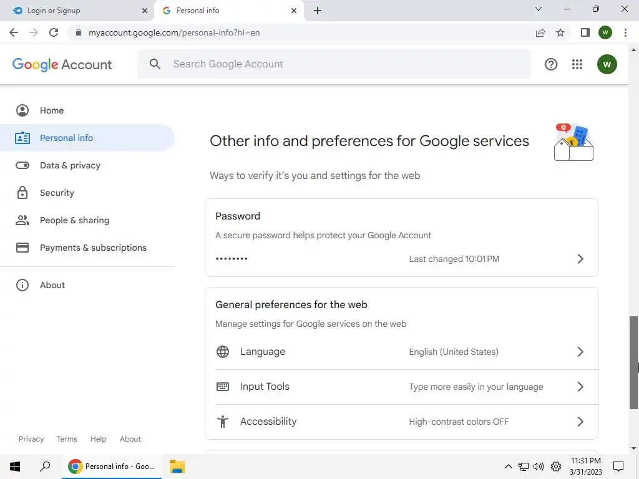639x479 pixels.
Task: Expand the Input Tools row chevron
Action: [580, 387]
